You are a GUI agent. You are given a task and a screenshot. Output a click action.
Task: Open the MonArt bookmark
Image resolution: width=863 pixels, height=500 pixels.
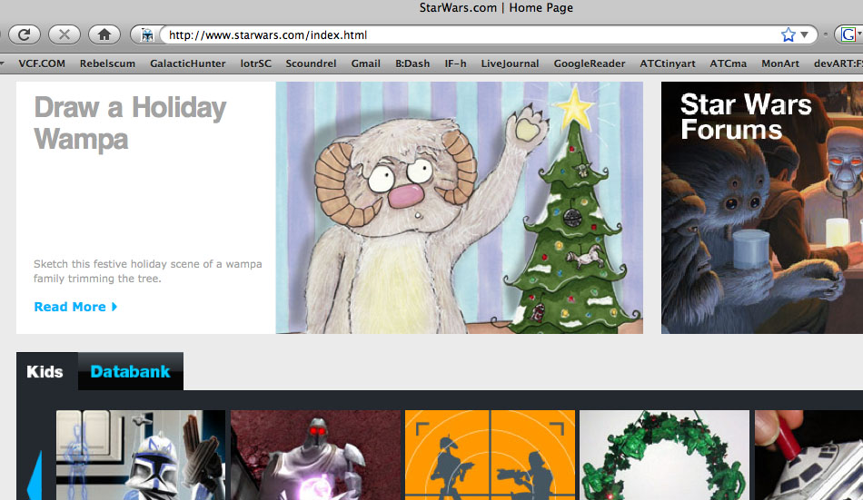point(780,64)
